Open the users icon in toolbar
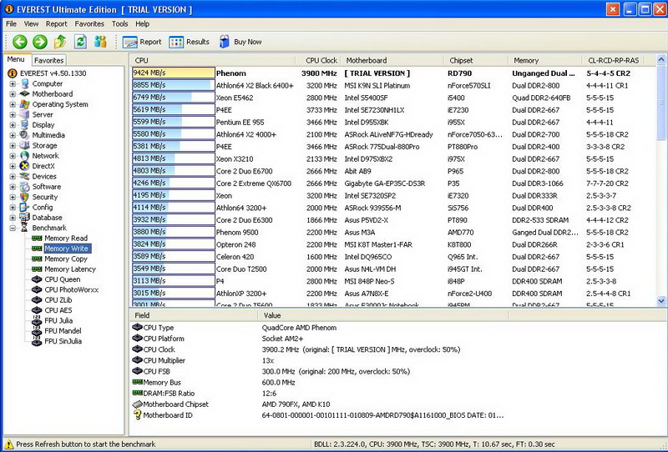Image resolution: width=668 pixels, height=452 pixels. [100, 42]
